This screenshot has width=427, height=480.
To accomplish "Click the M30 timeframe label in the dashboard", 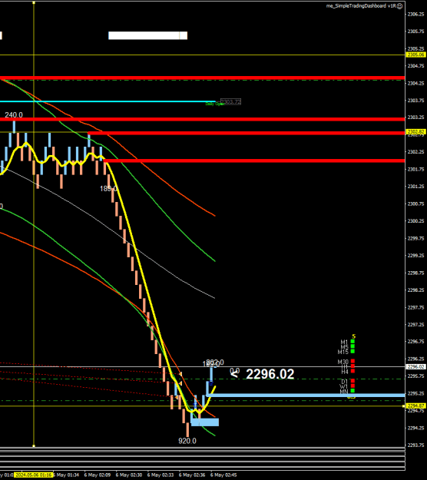I will click(x=343, y=362).
